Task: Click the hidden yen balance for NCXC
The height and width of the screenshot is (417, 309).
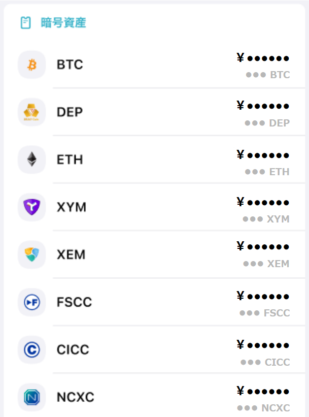Action: (x=263, y=391)
